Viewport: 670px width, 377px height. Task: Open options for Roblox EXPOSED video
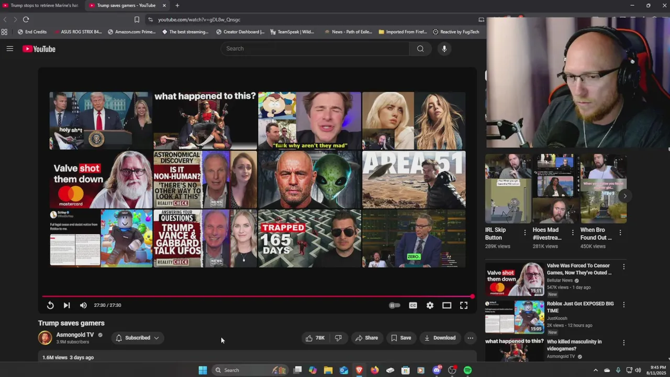coord(623,304)
